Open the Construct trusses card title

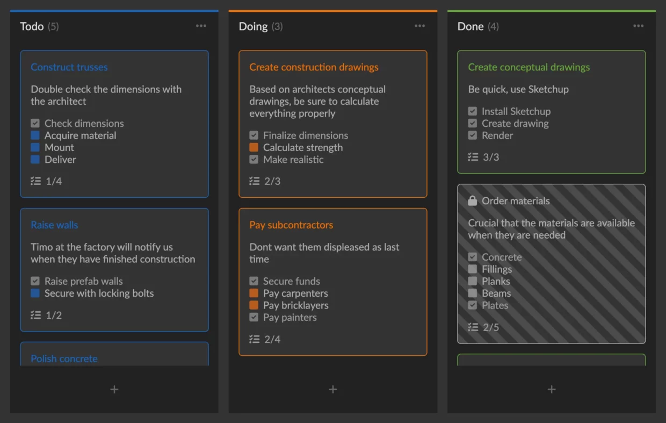coord(69,67)
